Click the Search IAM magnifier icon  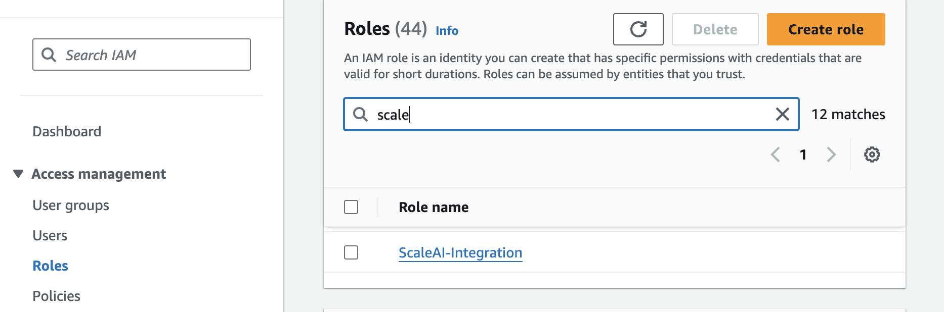49,55
